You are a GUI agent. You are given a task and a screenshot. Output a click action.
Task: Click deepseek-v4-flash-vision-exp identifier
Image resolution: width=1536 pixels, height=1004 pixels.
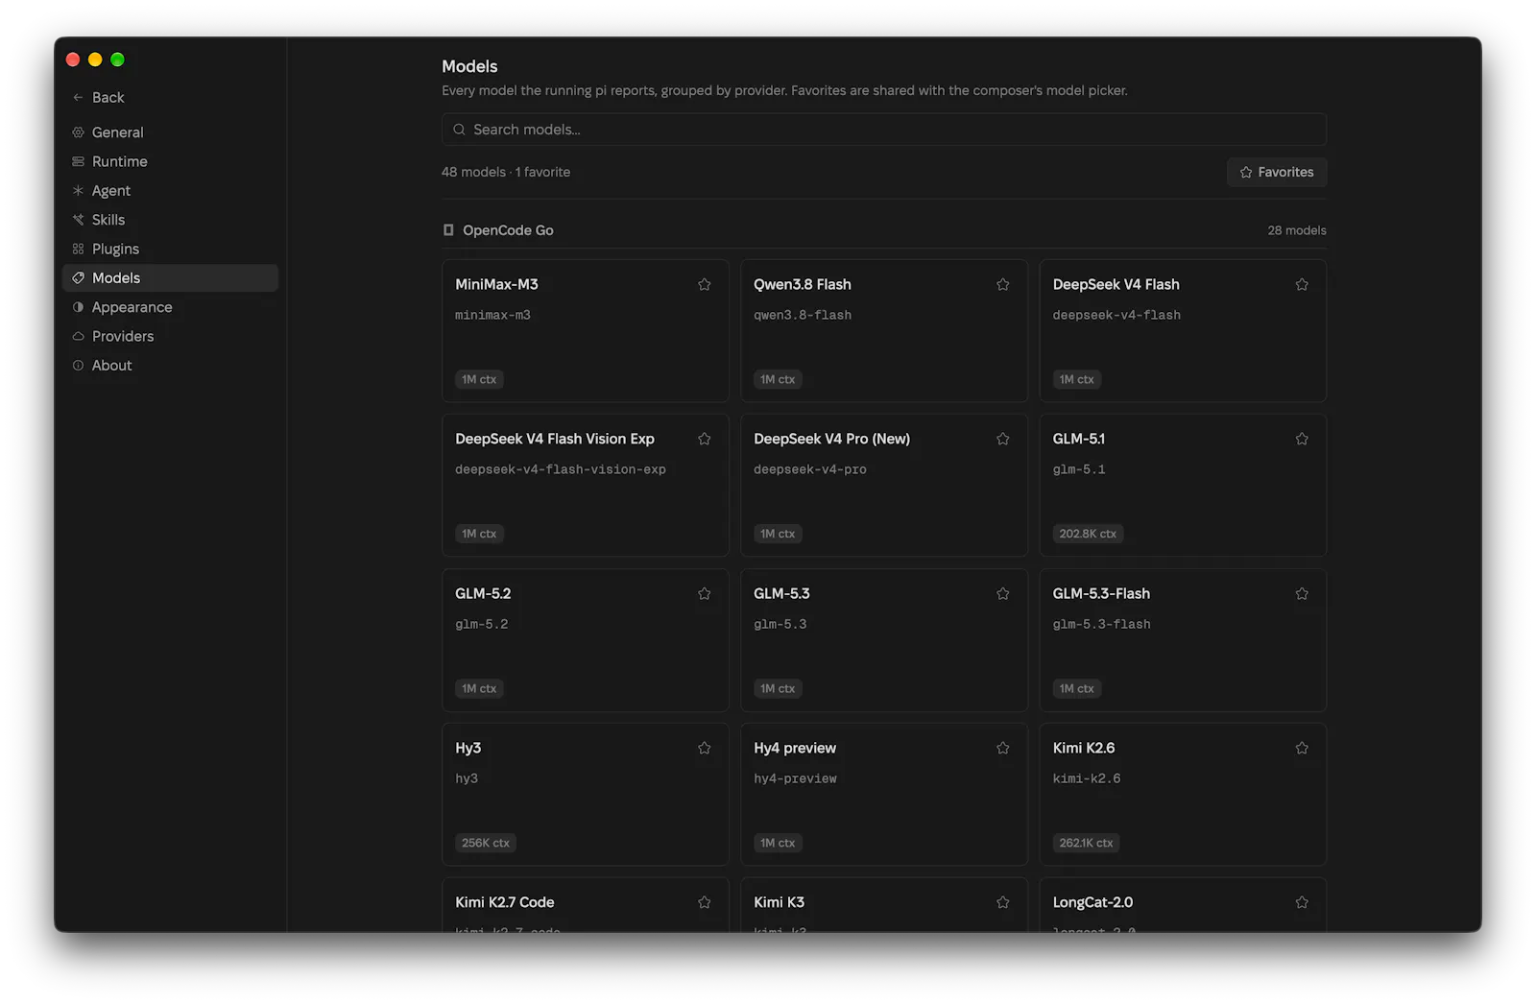pyautogui.click(x=561, y=469)
